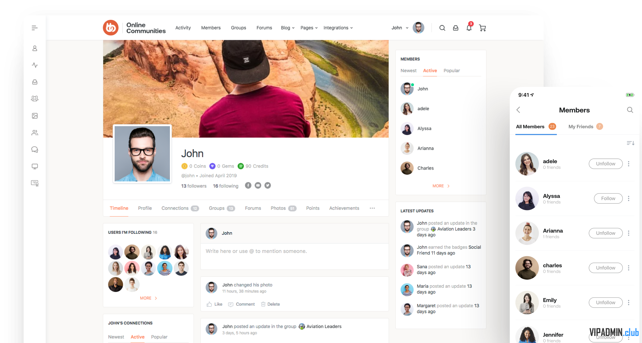
Task: Unfollow Emily in mobile members list
Action: (x=606, y=302)
